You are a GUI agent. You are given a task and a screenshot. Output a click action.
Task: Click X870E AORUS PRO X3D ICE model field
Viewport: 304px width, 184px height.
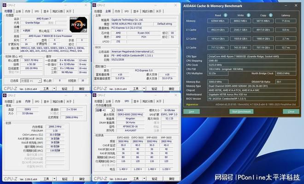[x=131, y=24]
